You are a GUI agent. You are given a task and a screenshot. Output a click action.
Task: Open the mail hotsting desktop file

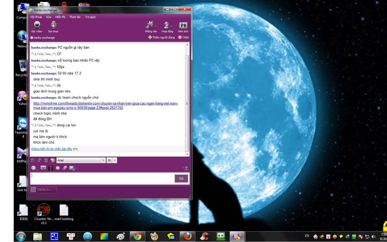point(64,212)
